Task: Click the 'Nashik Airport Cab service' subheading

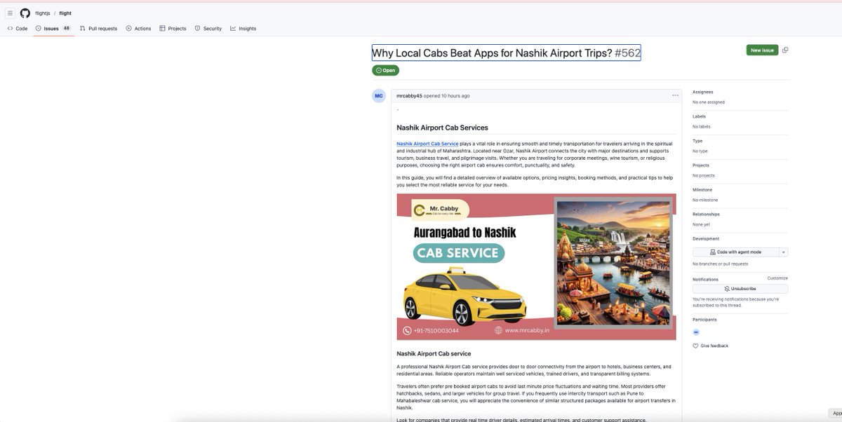Action: click(434, 354)
